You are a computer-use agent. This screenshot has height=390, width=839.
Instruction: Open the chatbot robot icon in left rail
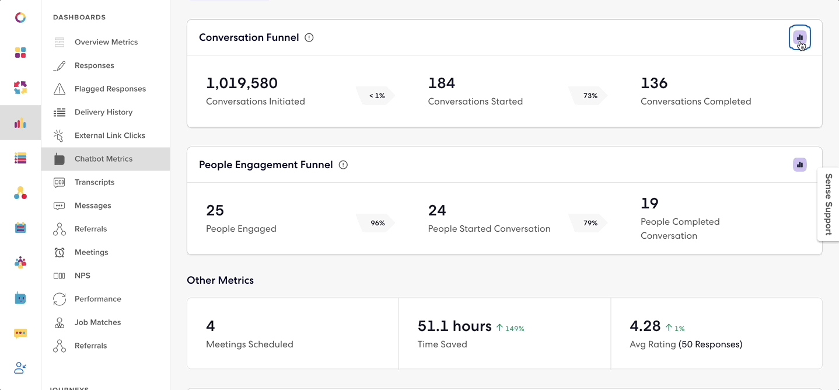tap(20, 298)
